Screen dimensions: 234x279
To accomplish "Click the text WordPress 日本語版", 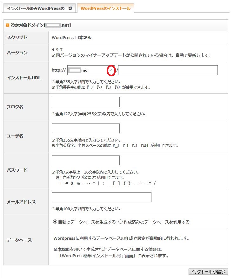I will coord(72,38).
